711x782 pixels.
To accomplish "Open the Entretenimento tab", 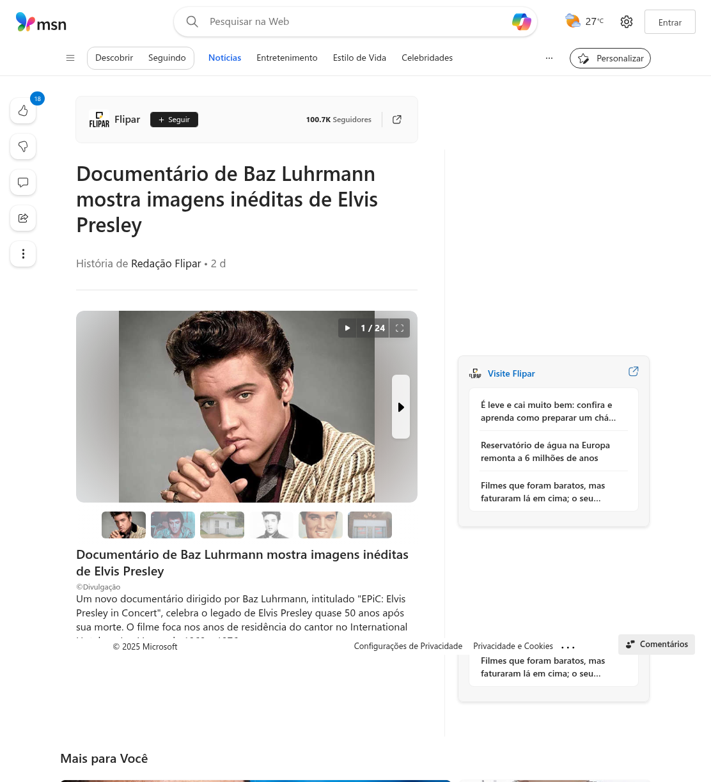I will point(287,58).
